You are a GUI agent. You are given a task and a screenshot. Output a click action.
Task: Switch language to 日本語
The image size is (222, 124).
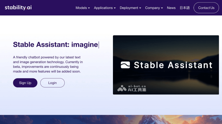pos(185,8)
